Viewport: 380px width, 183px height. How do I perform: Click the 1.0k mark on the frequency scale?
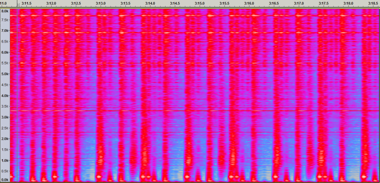point(5,160)
